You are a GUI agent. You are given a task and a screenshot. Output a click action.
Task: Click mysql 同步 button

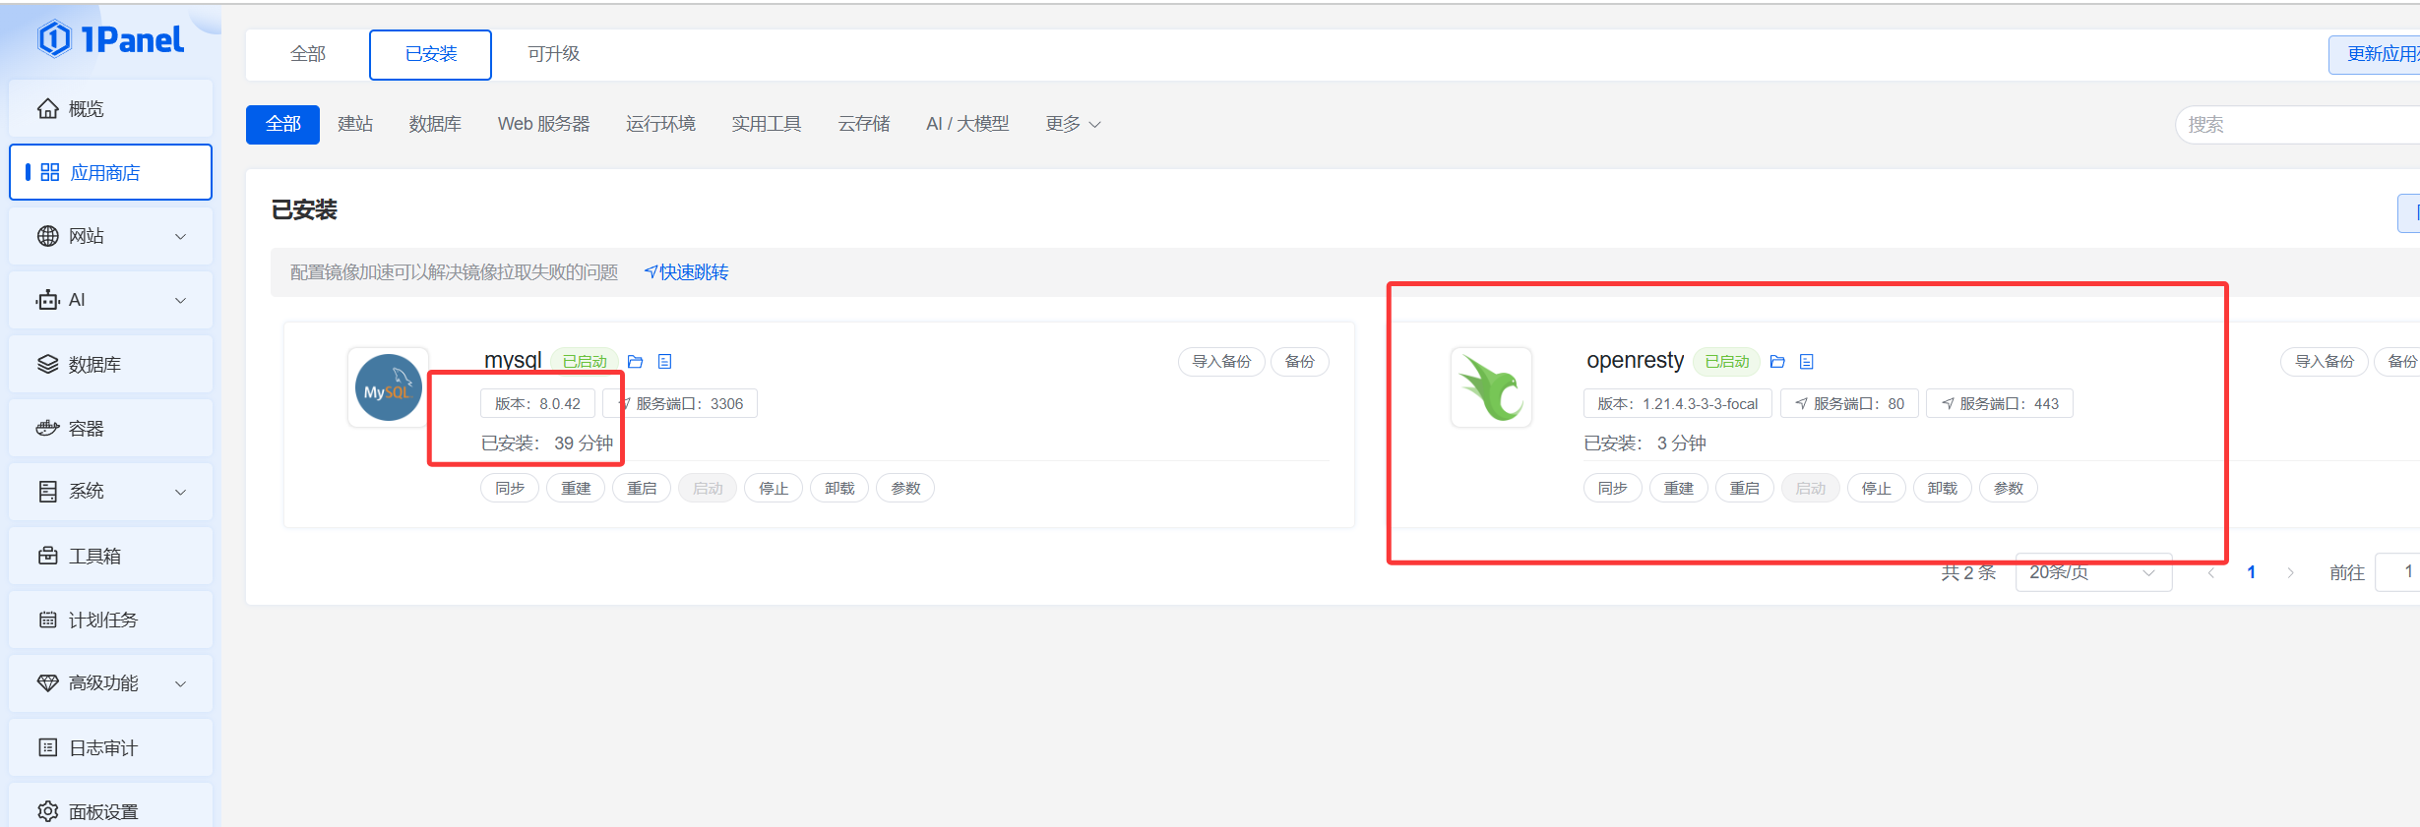[x=510, y=489]
